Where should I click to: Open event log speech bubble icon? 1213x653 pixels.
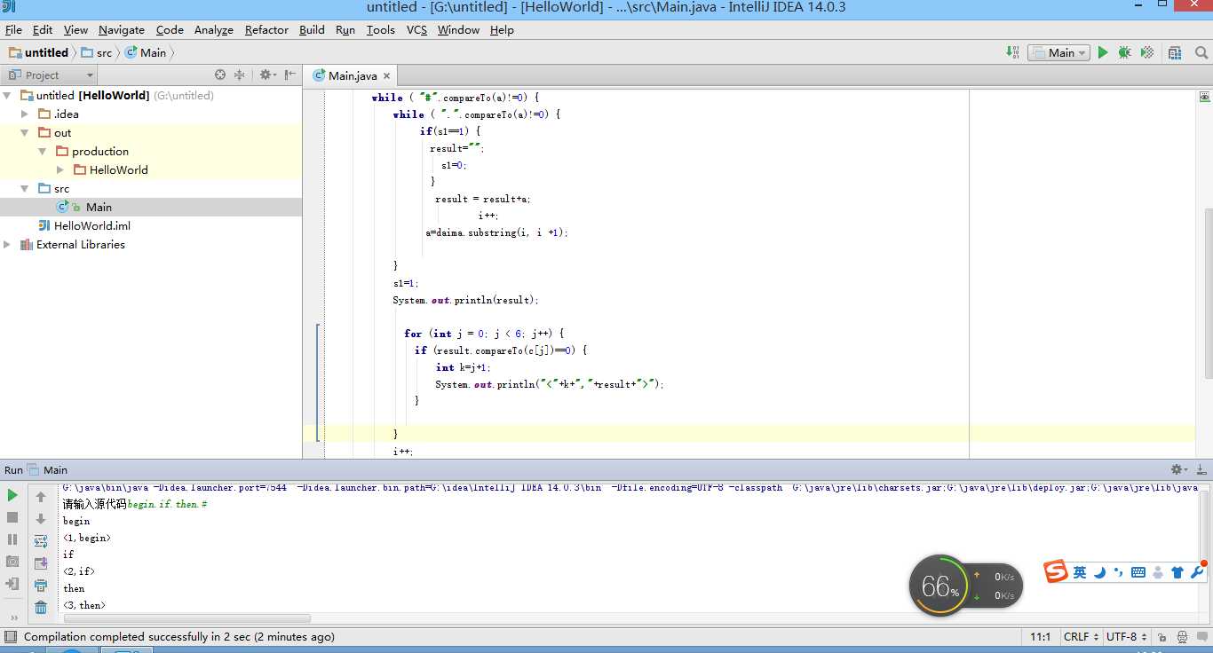(x=1201, y=636)
